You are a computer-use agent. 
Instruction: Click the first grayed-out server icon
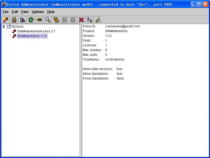tap(65, 20)
